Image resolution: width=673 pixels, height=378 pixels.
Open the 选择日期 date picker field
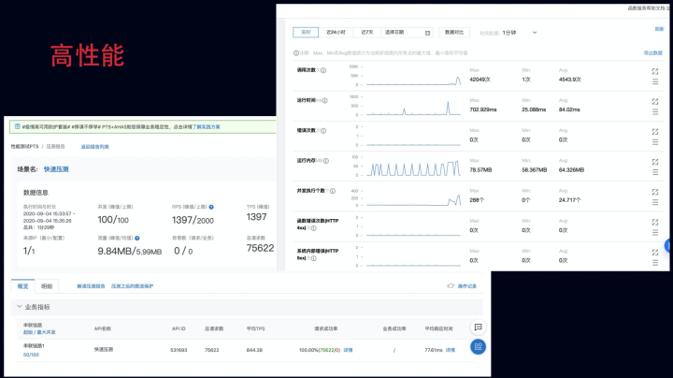click(407, 32)
